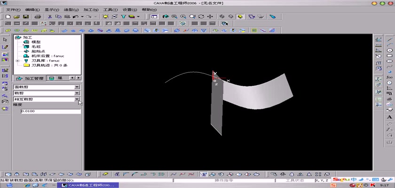Click the Open file folder icon

(16, 16)
